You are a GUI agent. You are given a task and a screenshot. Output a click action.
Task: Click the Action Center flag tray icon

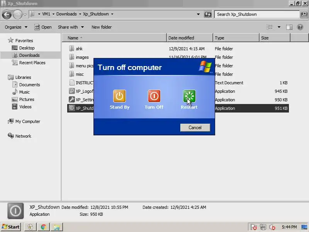tap(254, 227)
